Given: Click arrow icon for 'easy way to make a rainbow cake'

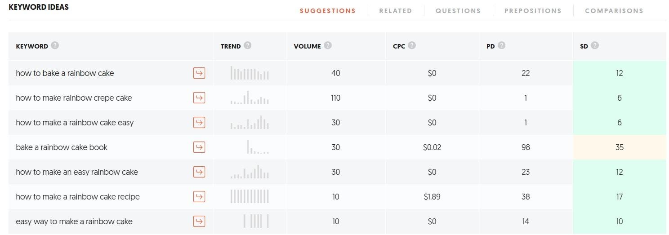Looking at the screenshot, I should (x=199, y=221).
